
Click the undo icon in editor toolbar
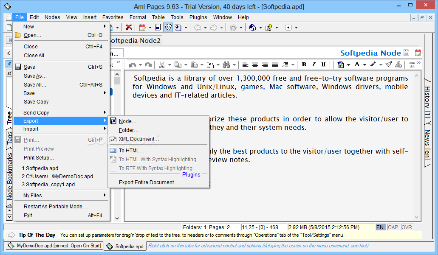pos(133,65)
